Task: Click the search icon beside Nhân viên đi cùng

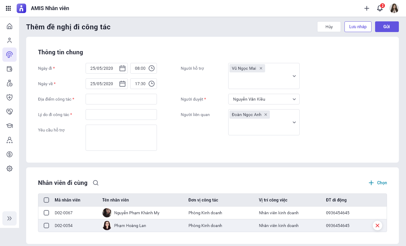Action: click(96, 183)
